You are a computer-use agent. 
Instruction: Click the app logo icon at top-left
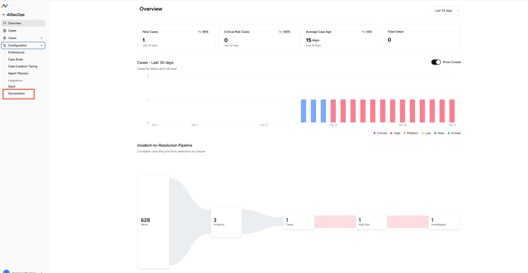5,6
